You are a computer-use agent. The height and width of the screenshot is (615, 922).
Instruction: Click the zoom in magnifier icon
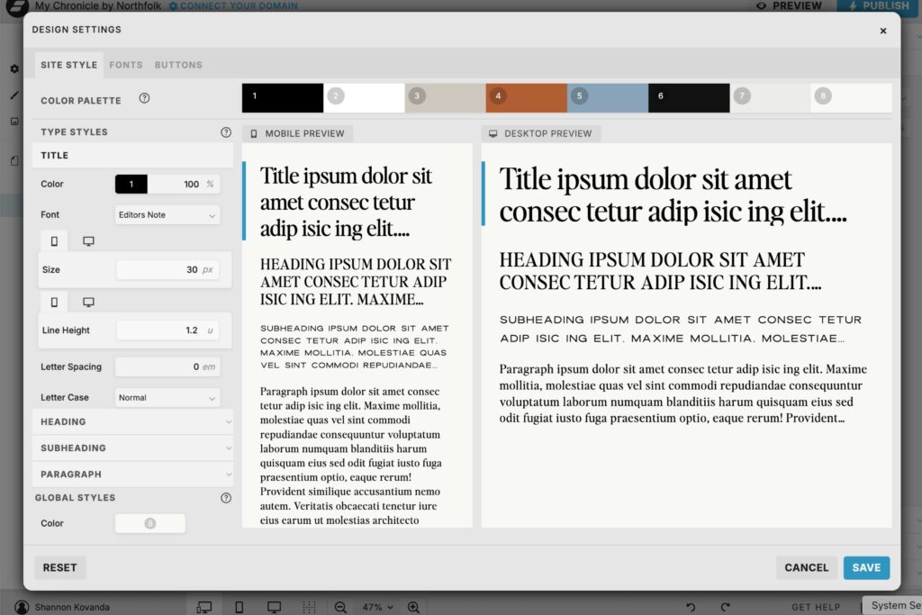(x=413, y=607)
